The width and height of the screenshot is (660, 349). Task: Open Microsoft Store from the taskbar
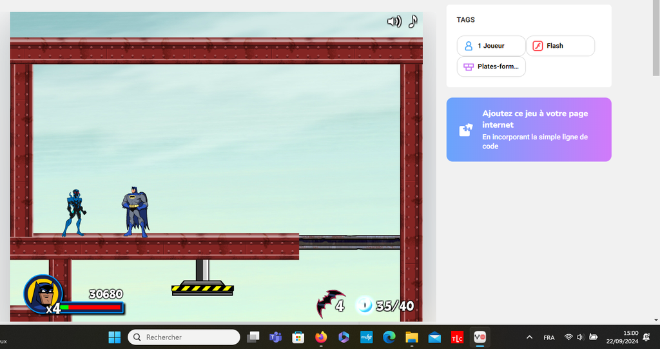(298, 337)
